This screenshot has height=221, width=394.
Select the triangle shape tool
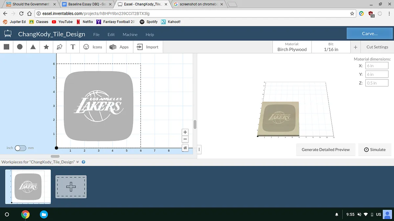(x=33, y=47)
